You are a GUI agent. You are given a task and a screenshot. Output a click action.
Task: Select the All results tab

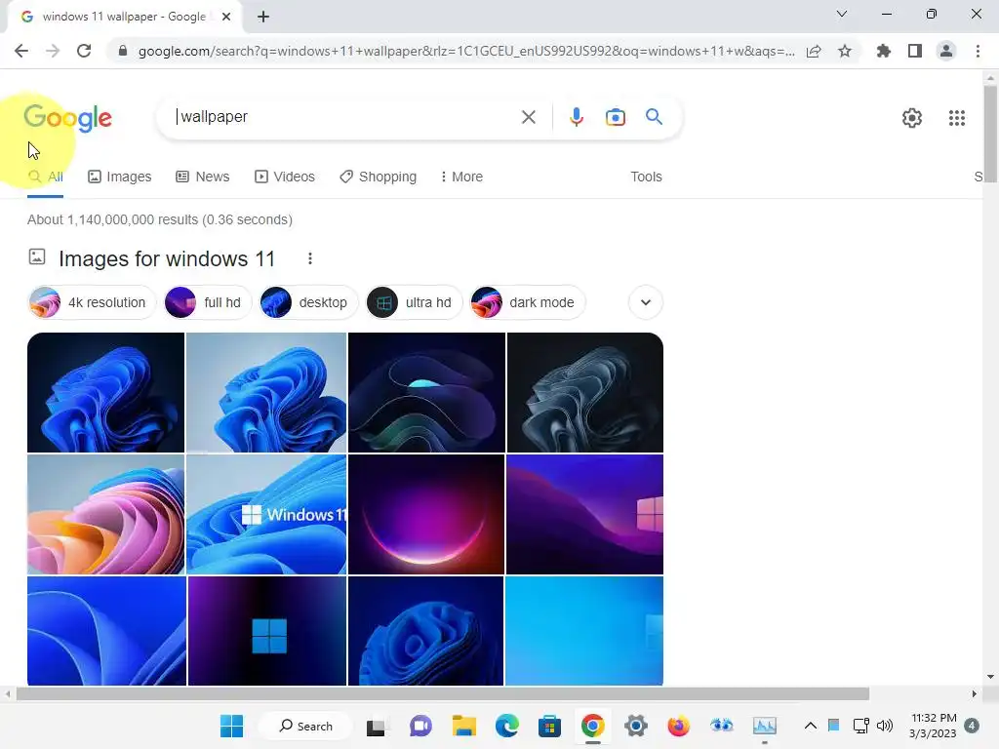tap(45, 177)
